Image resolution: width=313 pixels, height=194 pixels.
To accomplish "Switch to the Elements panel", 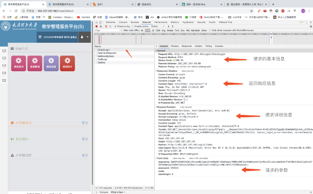I will (111, 23).
